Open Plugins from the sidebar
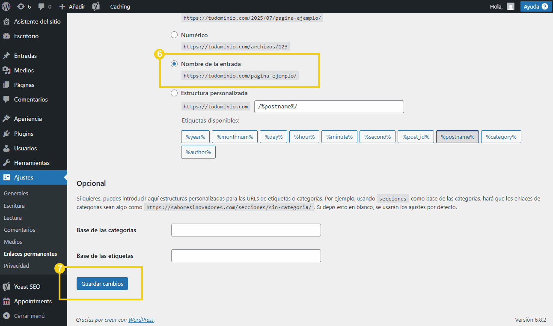553x326 pixels. point(24,134)
